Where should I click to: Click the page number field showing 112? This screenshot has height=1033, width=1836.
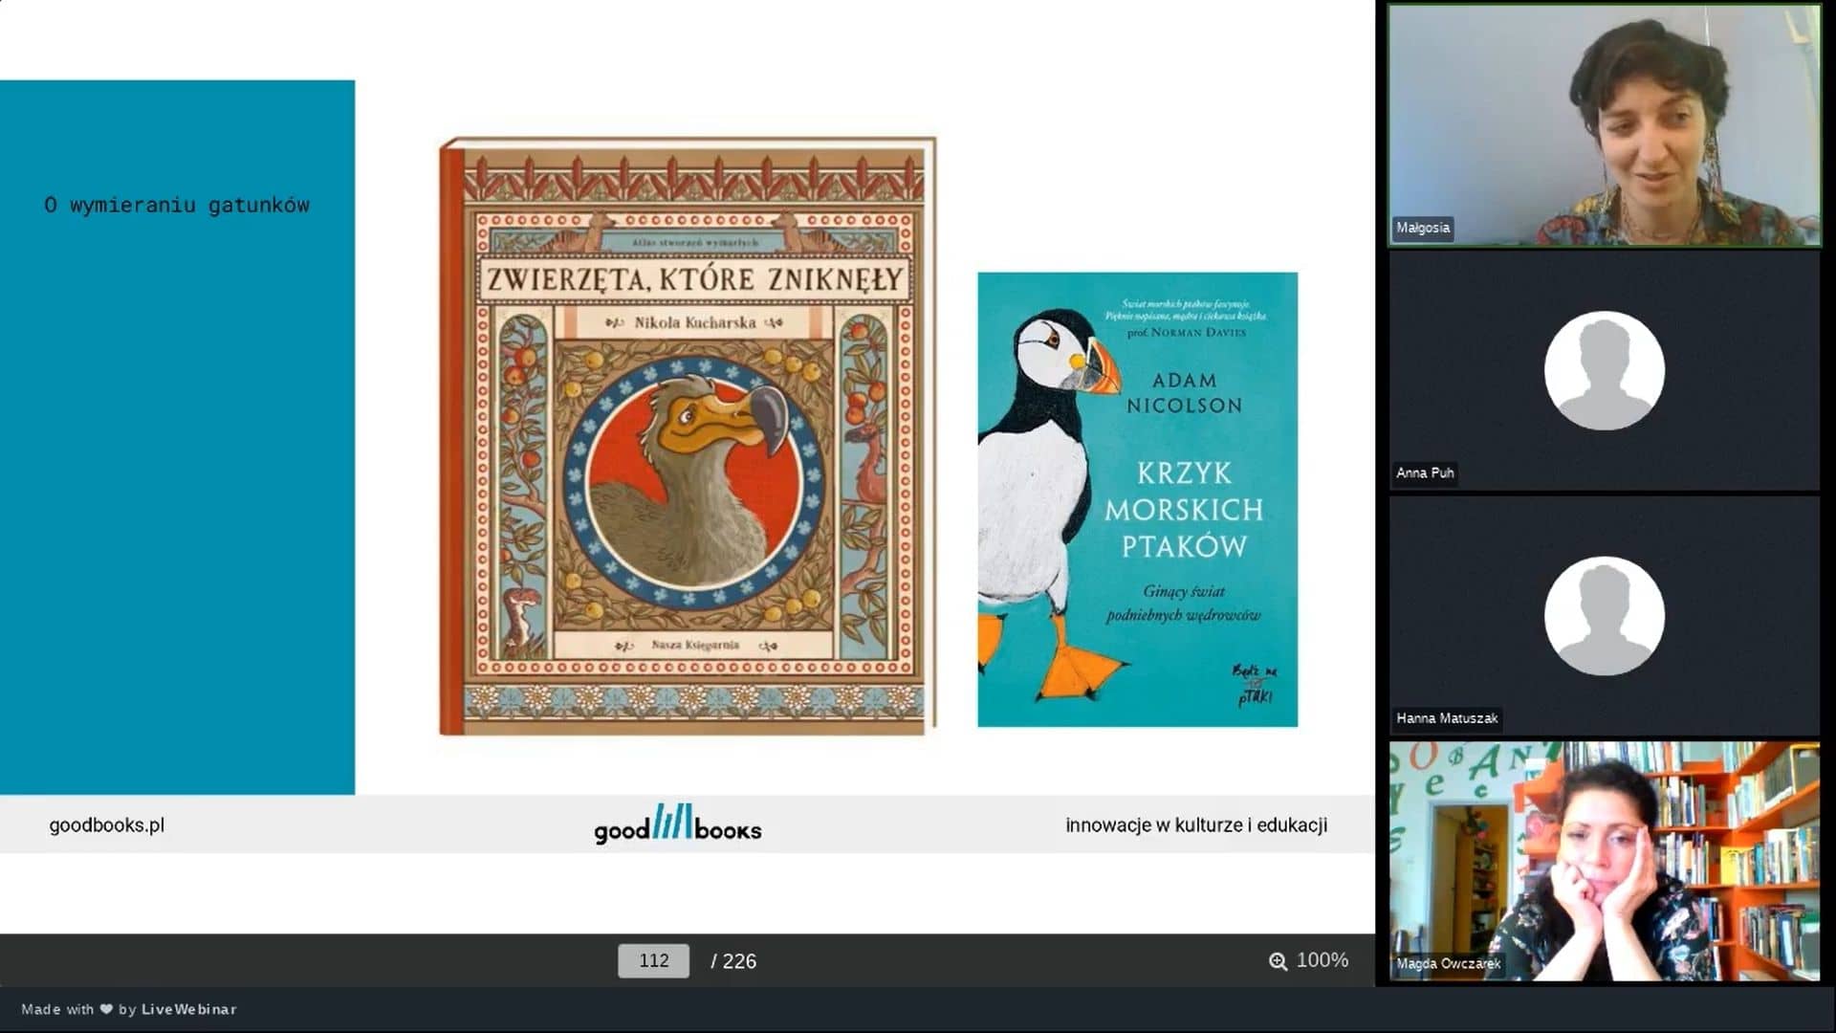(x=653, y=960)
